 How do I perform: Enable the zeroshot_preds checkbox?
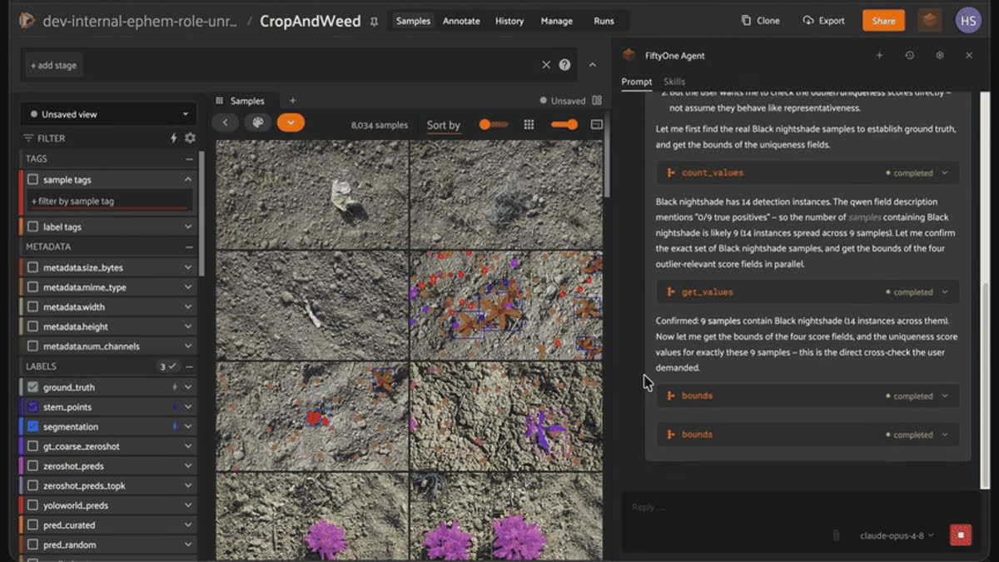tap(32, 466)
